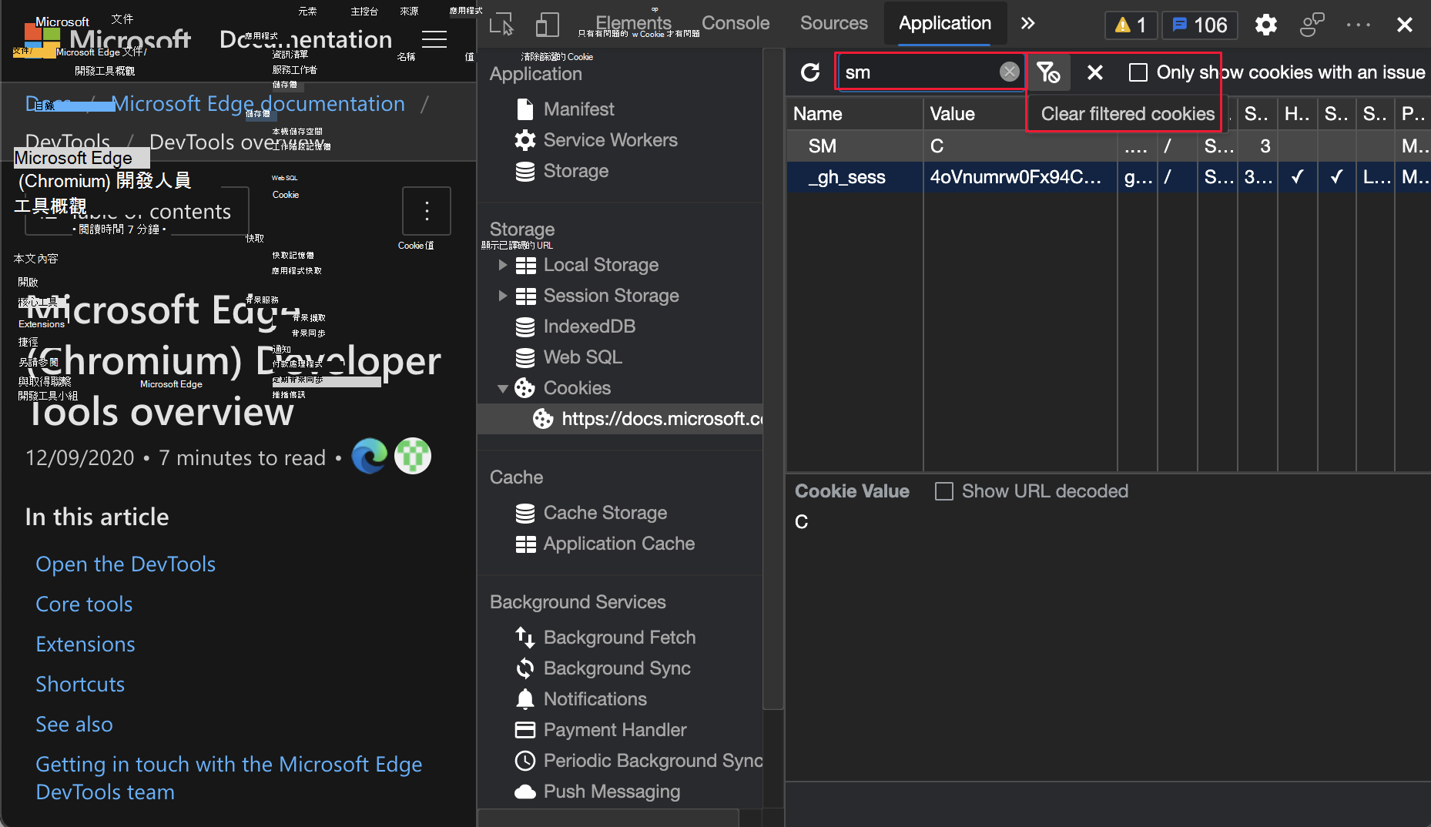Open the 106 messages issues badge
Image resolution: width=1431 pixels, height=827 pixels.
[x=1199, y=25]
